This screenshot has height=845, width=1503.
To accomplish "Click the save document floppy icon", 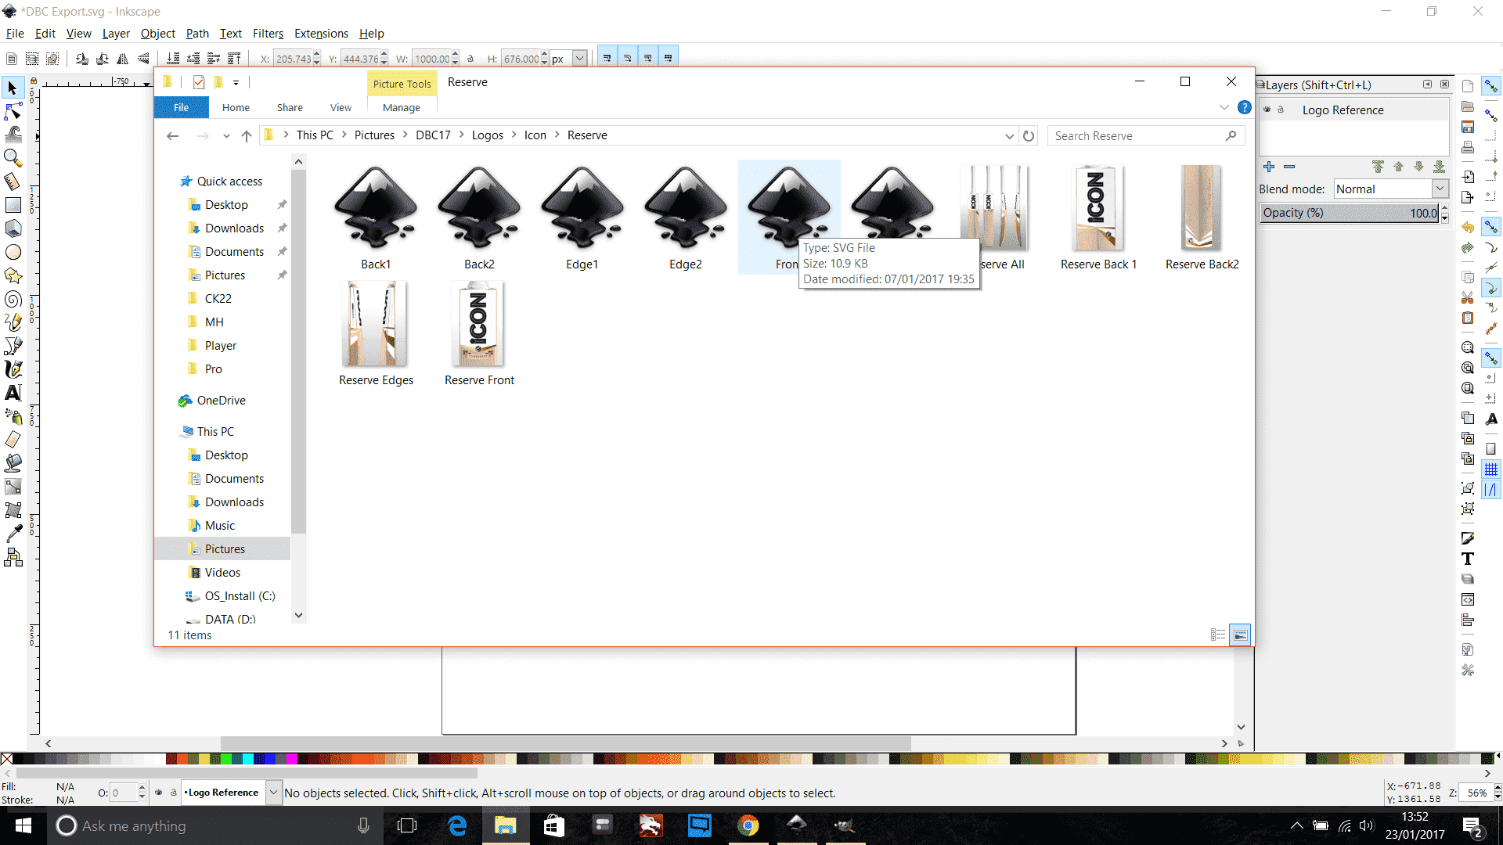I will [x=1468, y=127].
